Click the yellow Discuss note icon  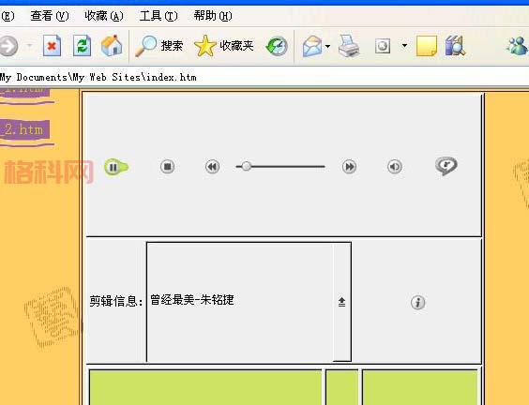(x=427, y=46)
